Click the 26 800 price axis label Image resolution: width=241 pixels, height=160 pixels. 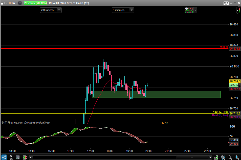pyautogui.click(x=234, y=66)
